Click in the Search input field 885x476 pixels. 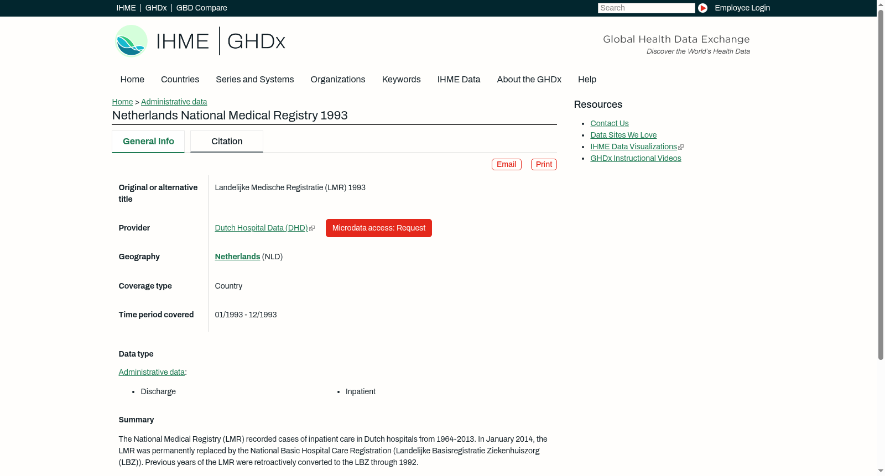click(646, 8)
